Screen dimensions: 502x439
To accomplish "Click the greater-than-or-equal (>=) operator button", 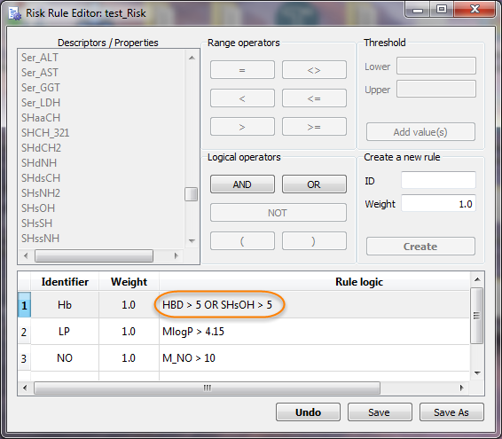I will coord(314,127).
